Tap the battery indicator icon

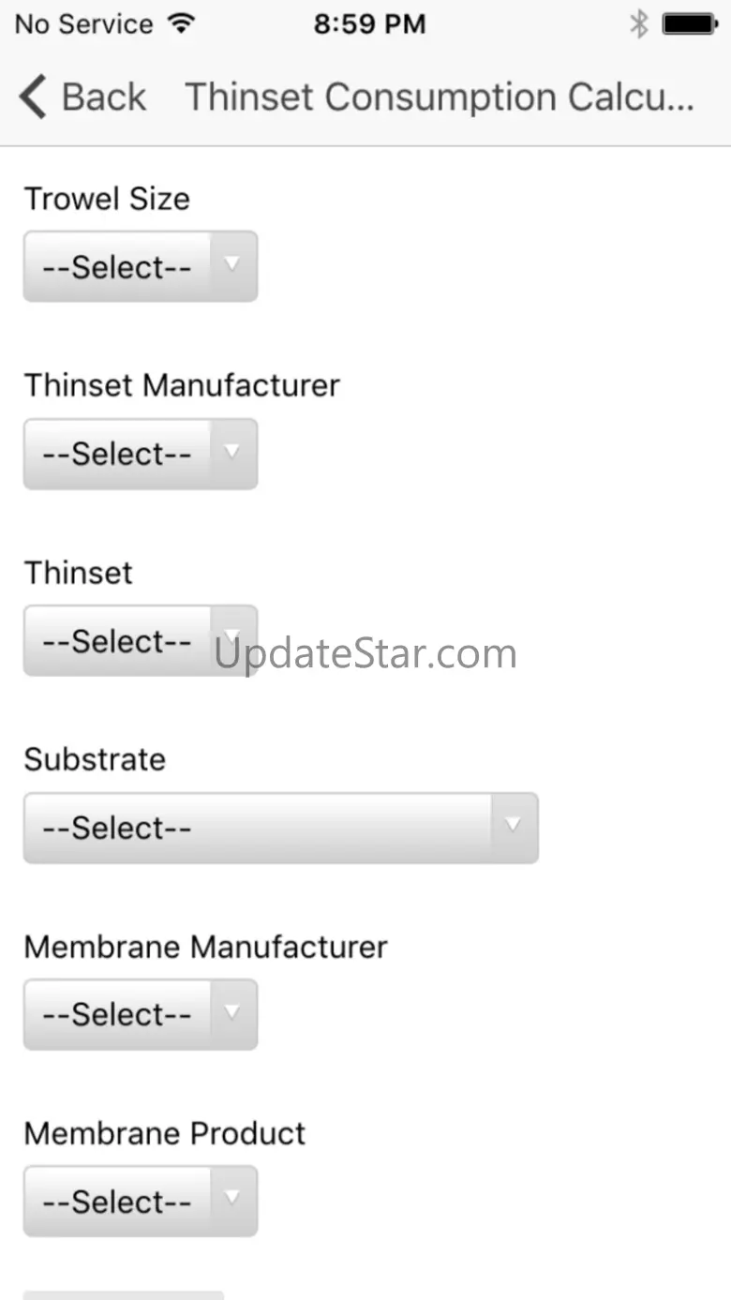click(689, 24)
